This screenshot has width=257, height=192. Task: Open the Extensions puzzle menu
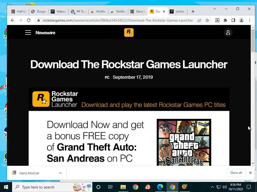pyautogui.click(x=225, y=20)
